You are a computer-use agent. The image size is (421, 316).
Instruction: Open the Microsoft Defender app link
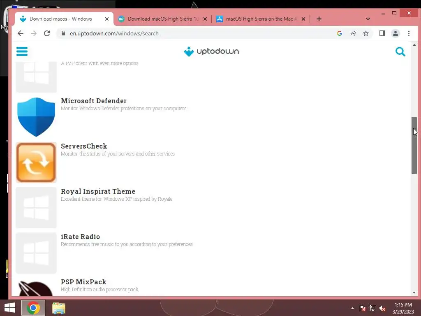[x=94, y=101]
